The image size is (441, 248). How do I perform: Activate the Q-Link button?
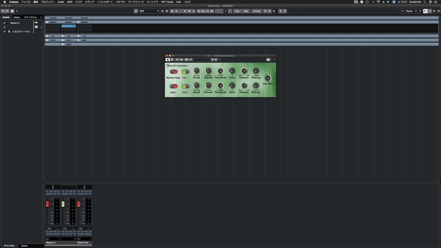[257, 11]
